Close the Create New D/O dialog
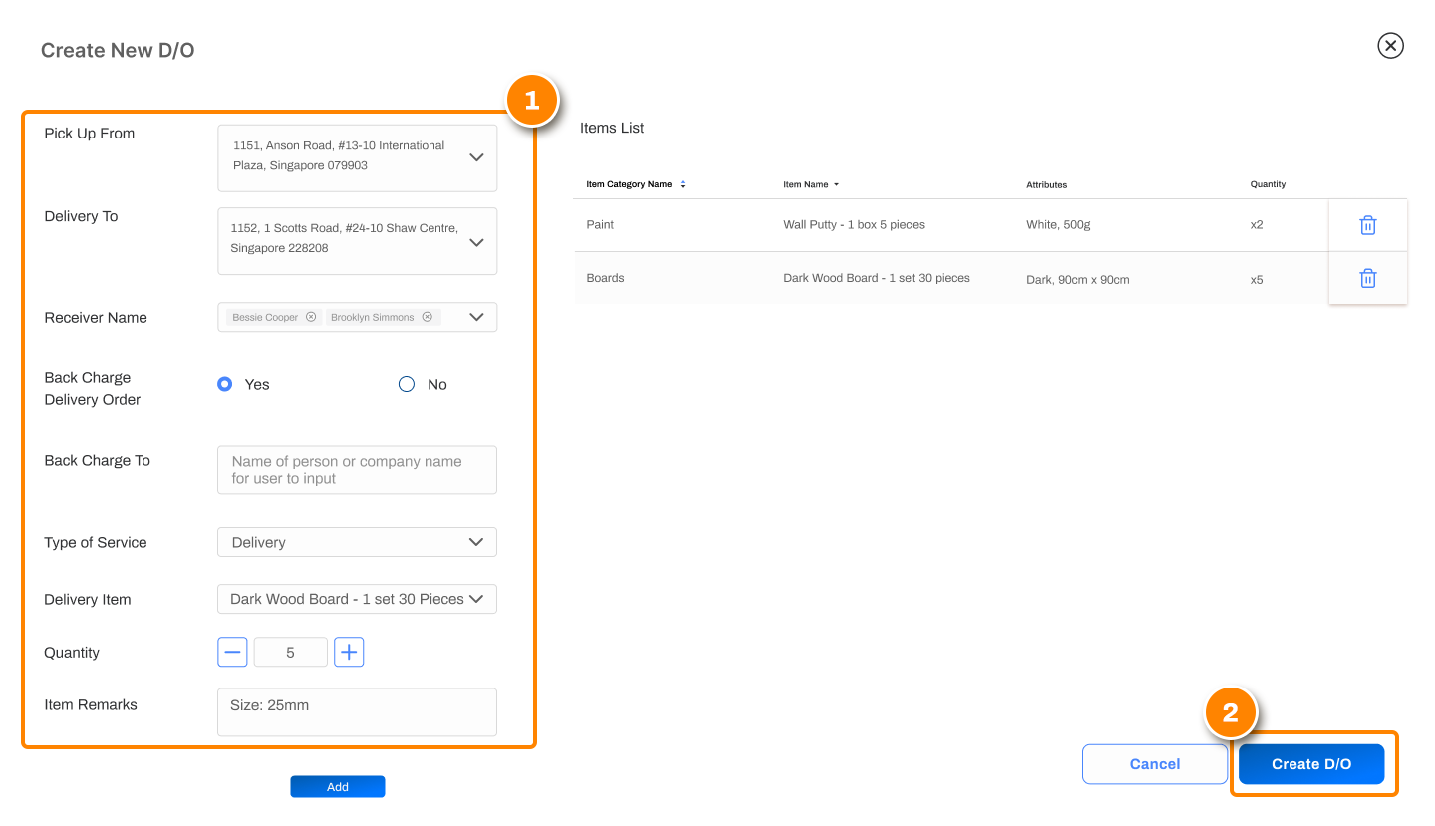This screenshot has width=1435, height=826. click(x=1390, y=46)
